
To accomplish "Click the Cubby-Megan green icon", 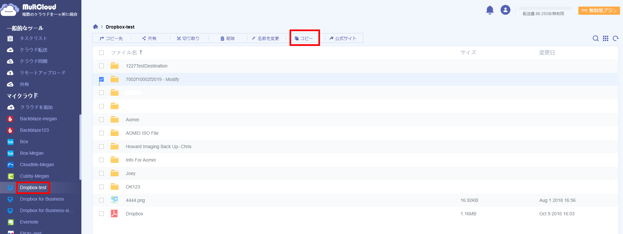I will pos(11,176).
